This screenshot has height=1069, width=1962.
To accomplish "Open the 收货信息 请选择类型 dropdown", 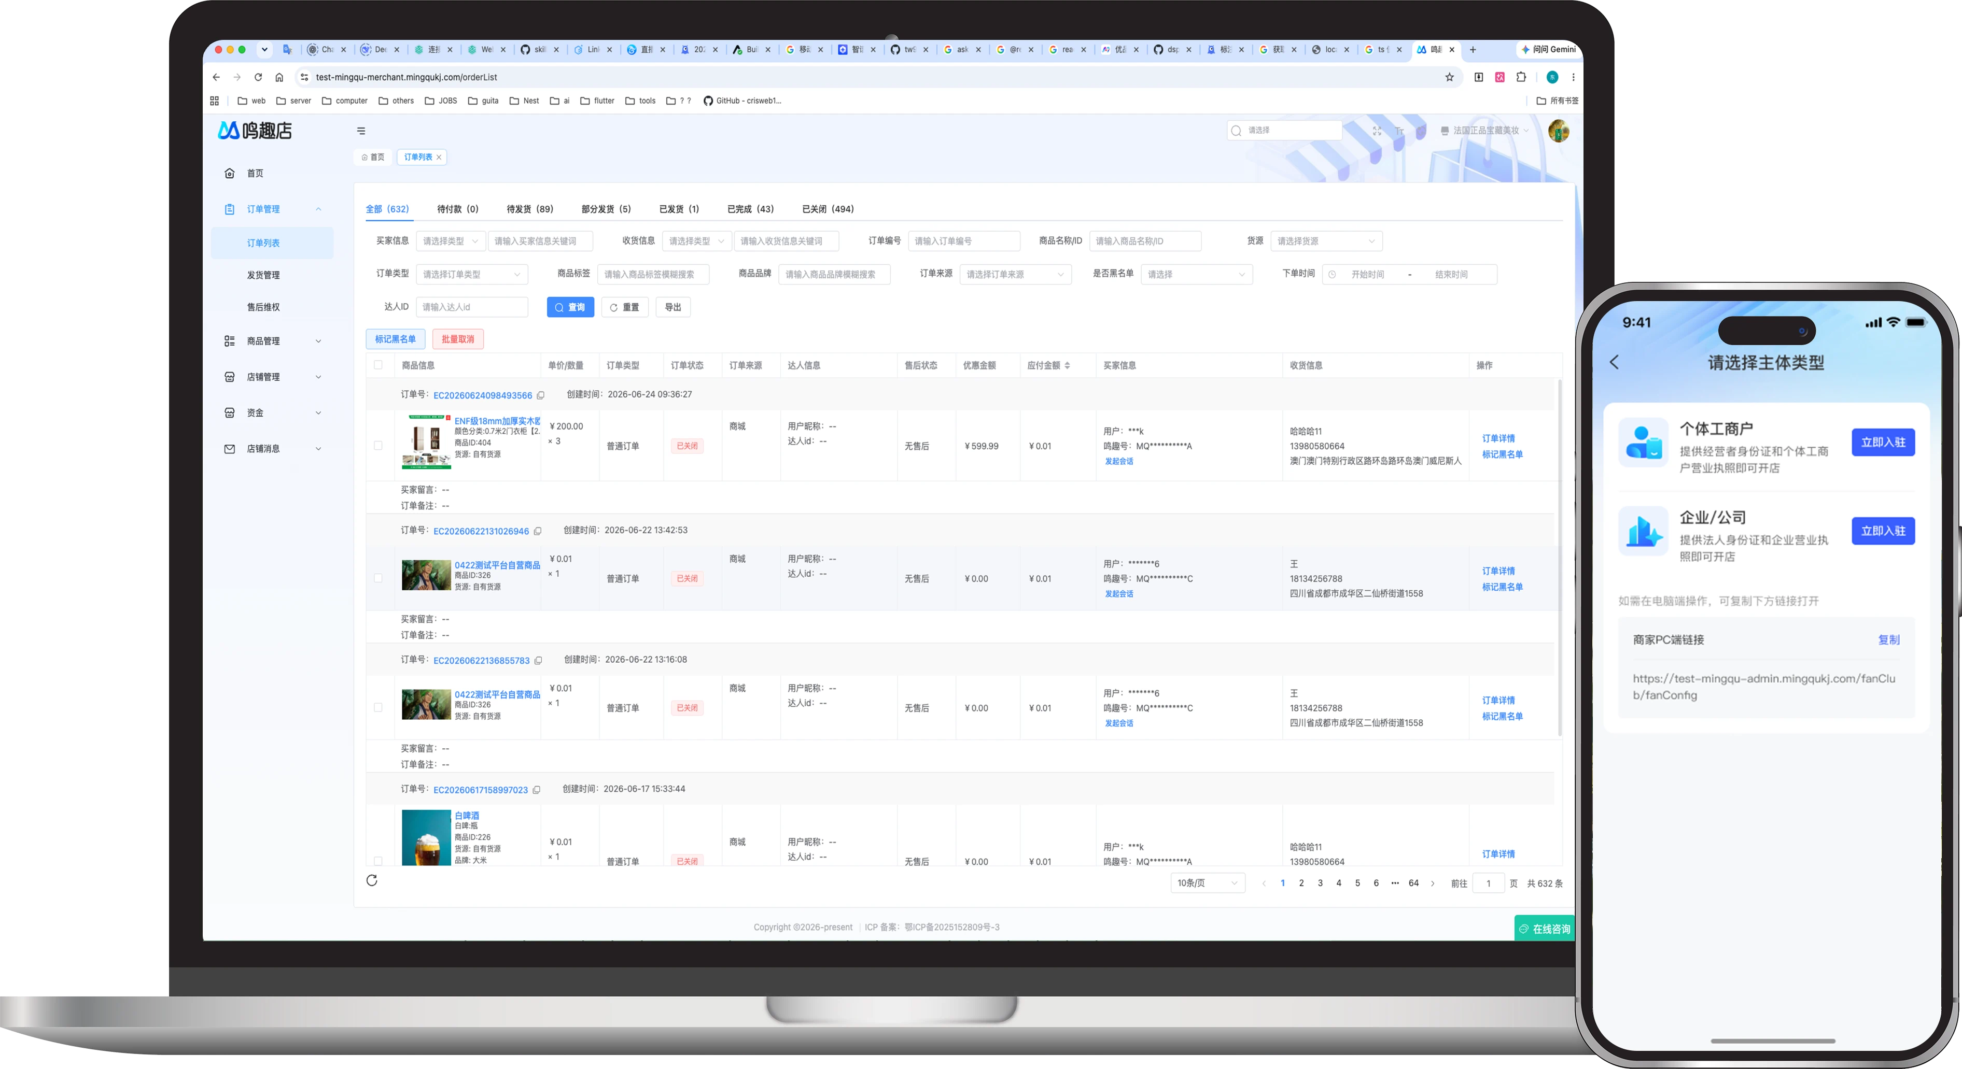I will [697, 241].
